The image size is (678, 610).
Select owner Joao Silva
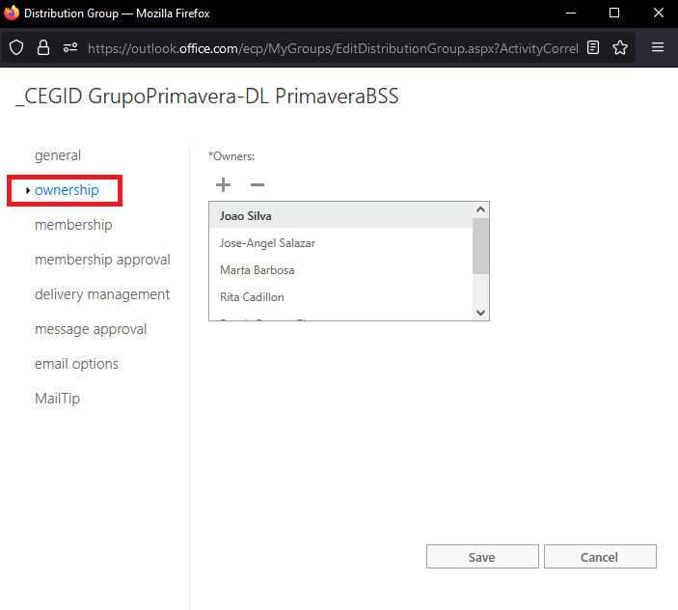tap(340, 216)
